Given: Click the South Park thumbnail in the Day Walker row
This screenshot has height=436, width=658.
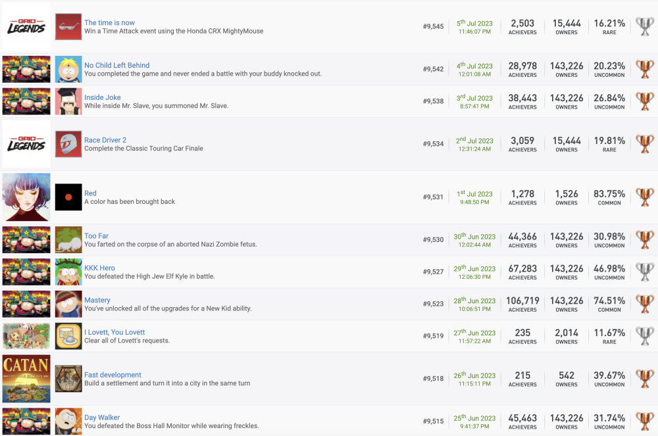Looking at the screenshot, I should coord(26,422).
